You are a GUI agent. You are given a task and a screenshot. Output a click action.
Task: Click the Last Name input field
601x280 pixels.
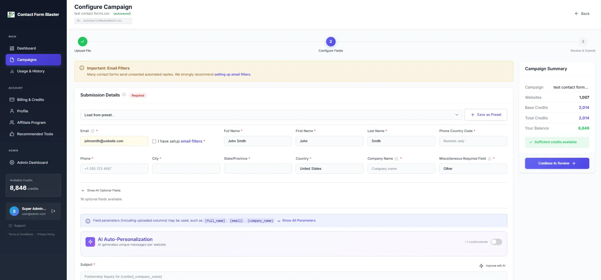(x=401, y=141)
